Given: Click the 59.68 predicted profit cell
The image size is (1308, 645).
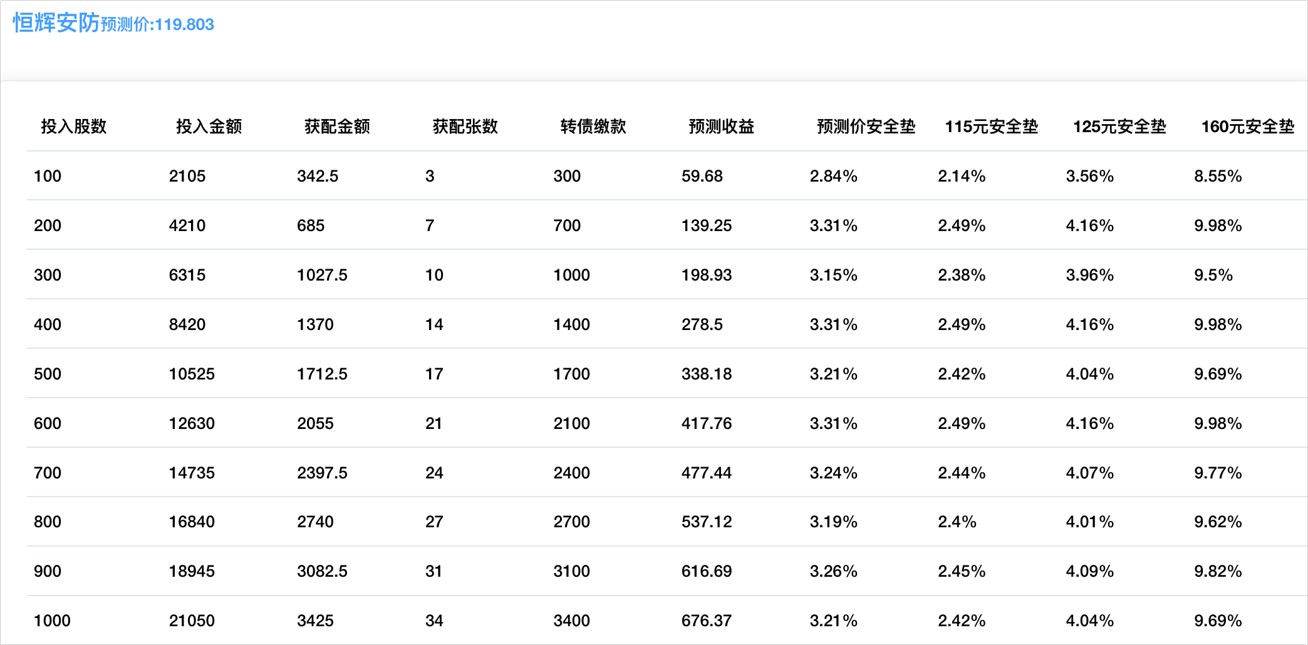Looking at the screenshot, I should click(702, 176).
